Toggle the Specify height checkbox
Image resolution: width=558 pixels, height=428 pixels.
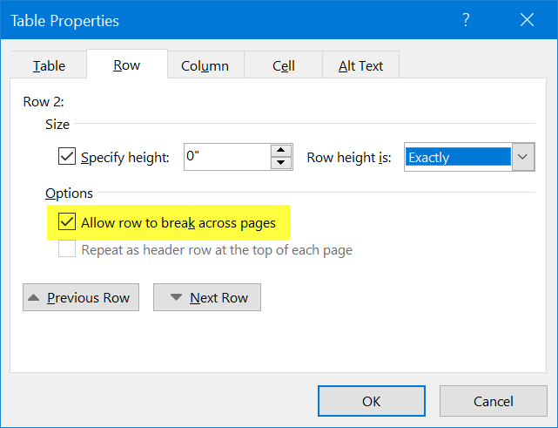66,158
